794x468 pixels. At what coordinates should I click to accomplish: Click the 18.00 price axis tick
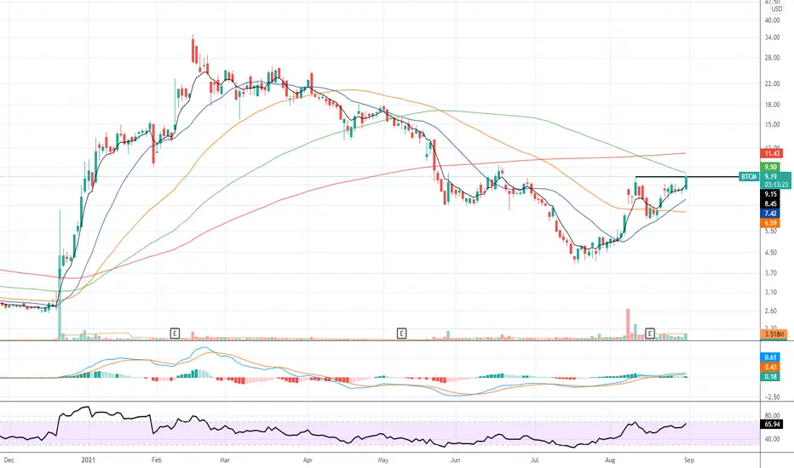point(772,105)
